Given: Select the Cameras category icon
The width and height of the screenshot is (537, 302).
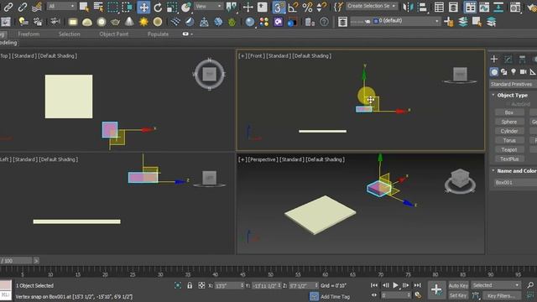Looking at the screenshot, I should pos(523,72).
